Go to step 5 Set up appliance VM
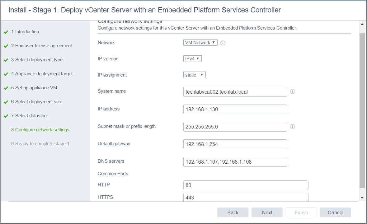Image resolution: width=367 pixels, height=224 pixels. pos(34,88)
